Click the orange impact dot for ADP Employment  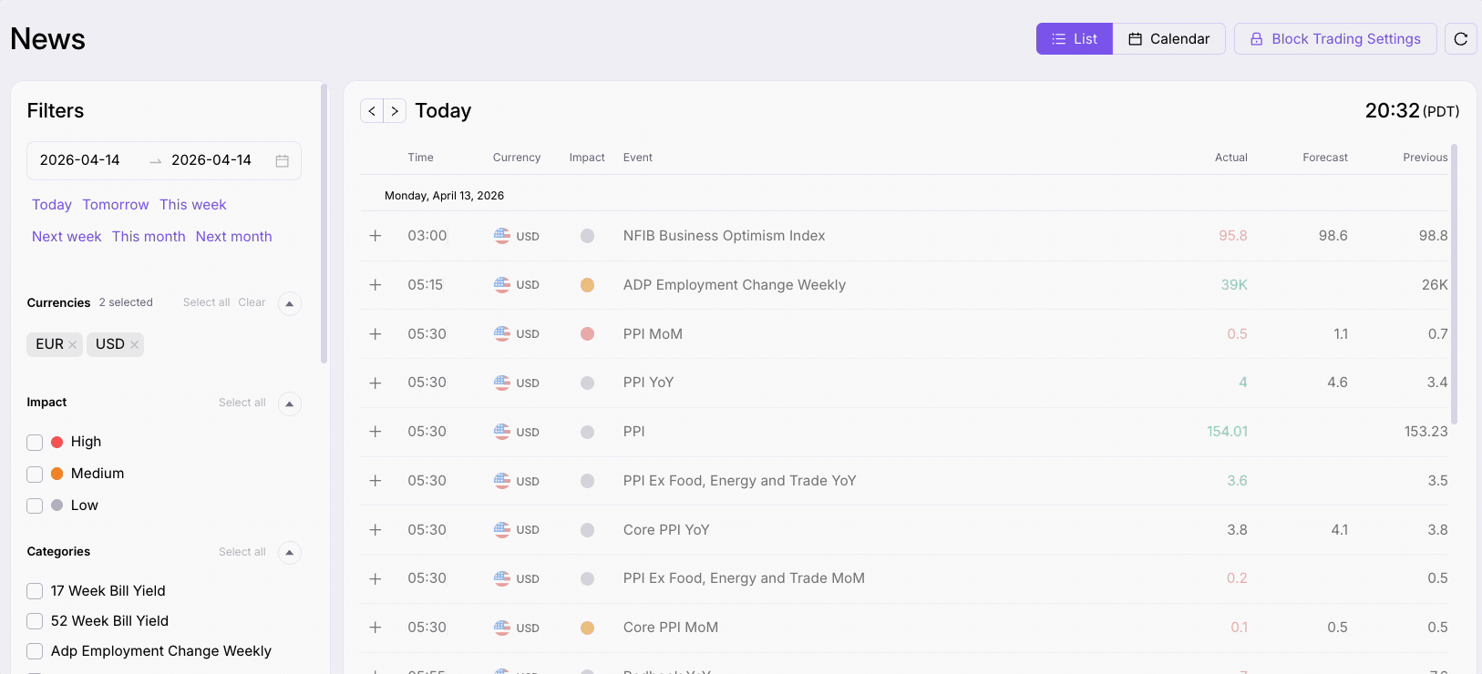click(x=588, y=285)
